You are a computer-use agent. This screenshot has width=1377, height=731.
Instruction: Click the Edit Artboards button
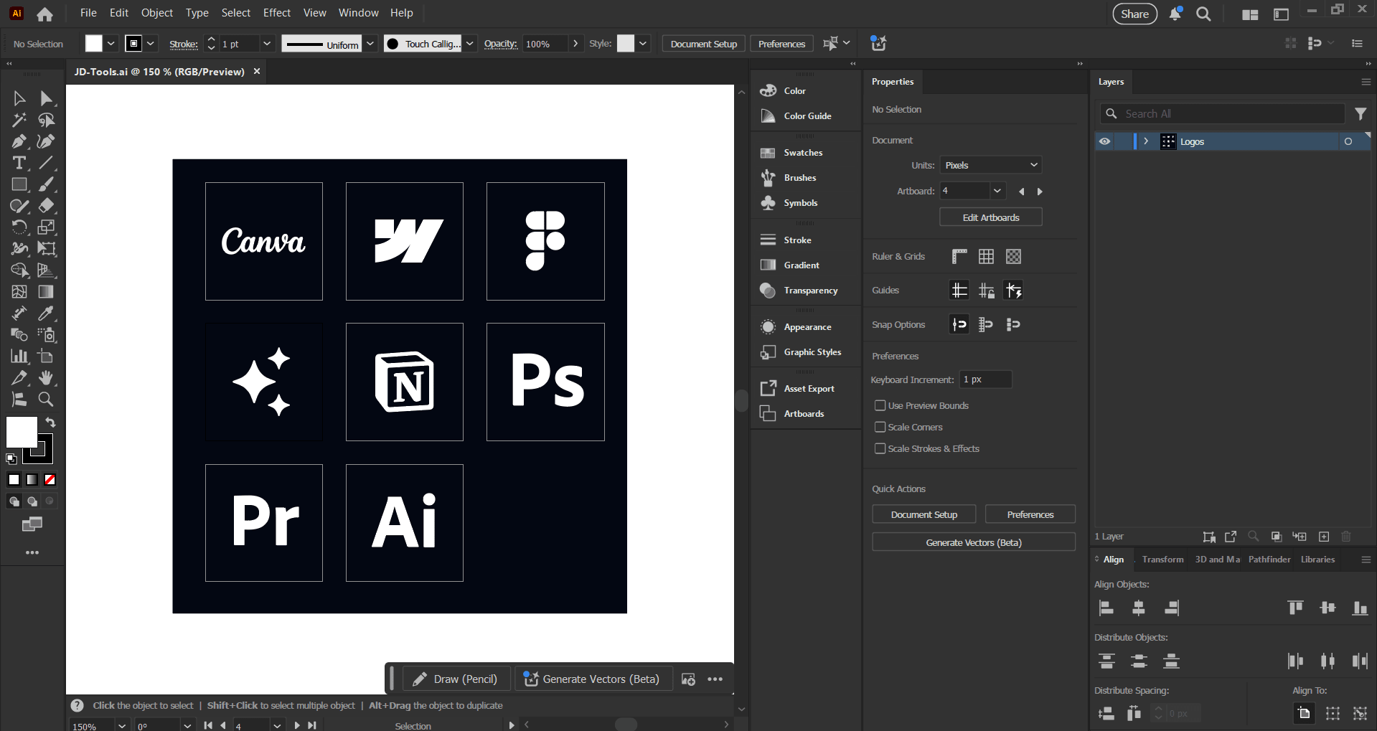tap(990, 217)
